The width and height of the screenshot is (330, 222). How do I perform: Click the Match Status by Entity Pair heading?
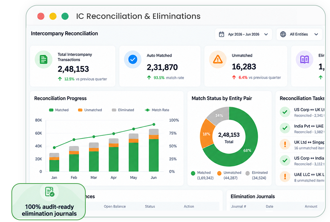[x=222, y=98]
